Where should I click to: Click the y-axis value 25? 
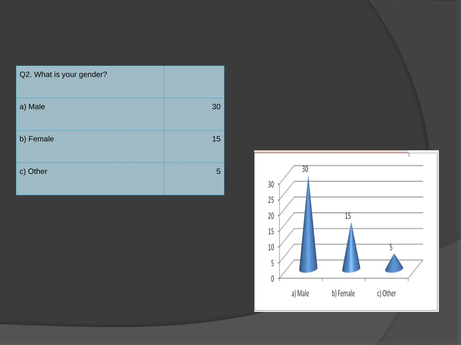point(271,200)
